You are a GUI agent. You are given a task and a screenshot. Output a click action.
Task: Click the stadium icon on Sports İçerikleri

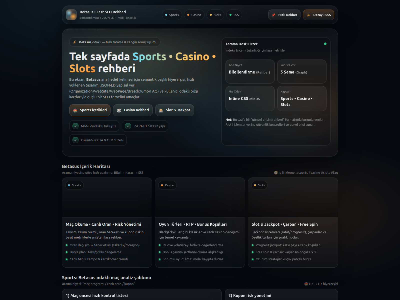click(x=75, y=110)
